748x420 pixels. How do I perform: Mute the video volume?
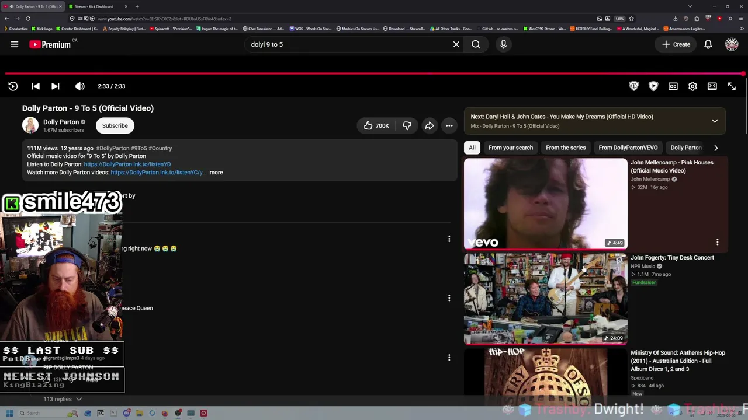coord(80,86)
